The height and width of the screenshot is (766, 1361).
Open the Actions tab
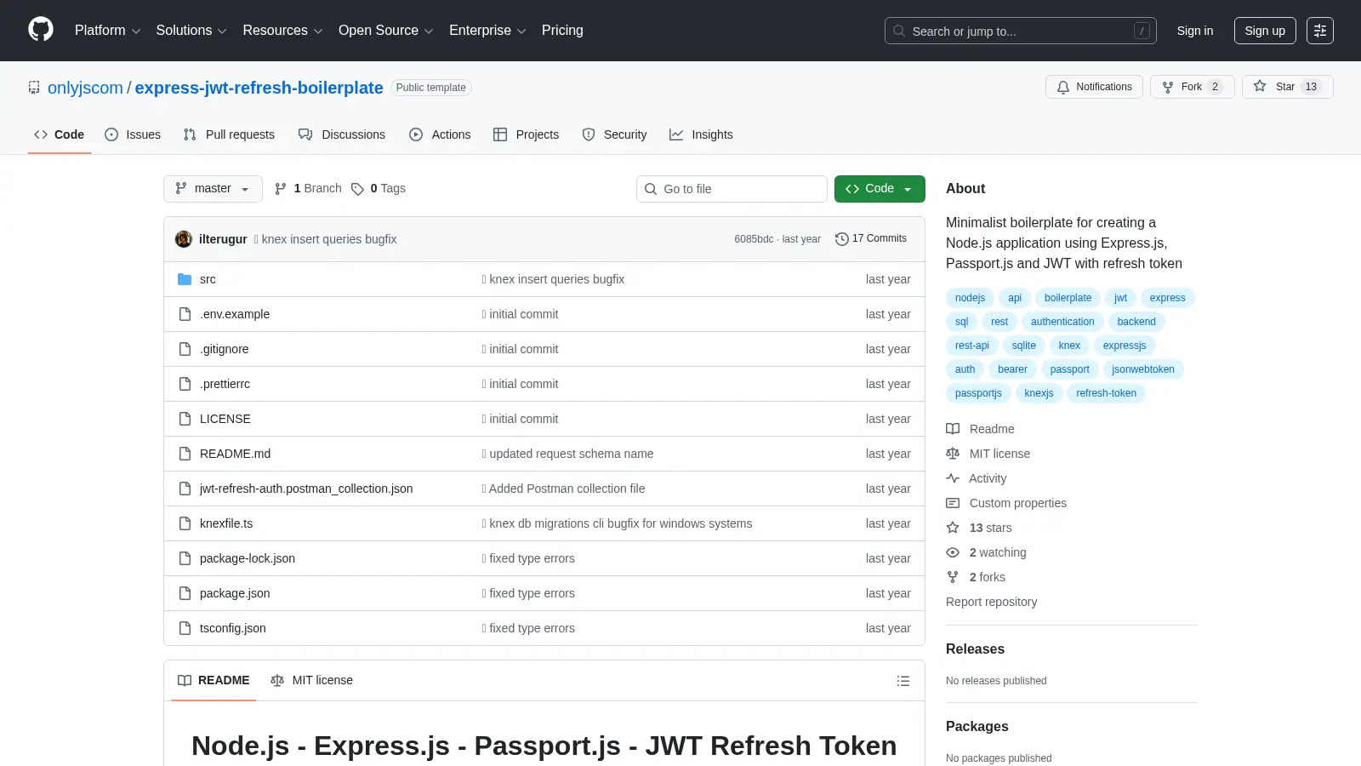(x=440, y=134)
